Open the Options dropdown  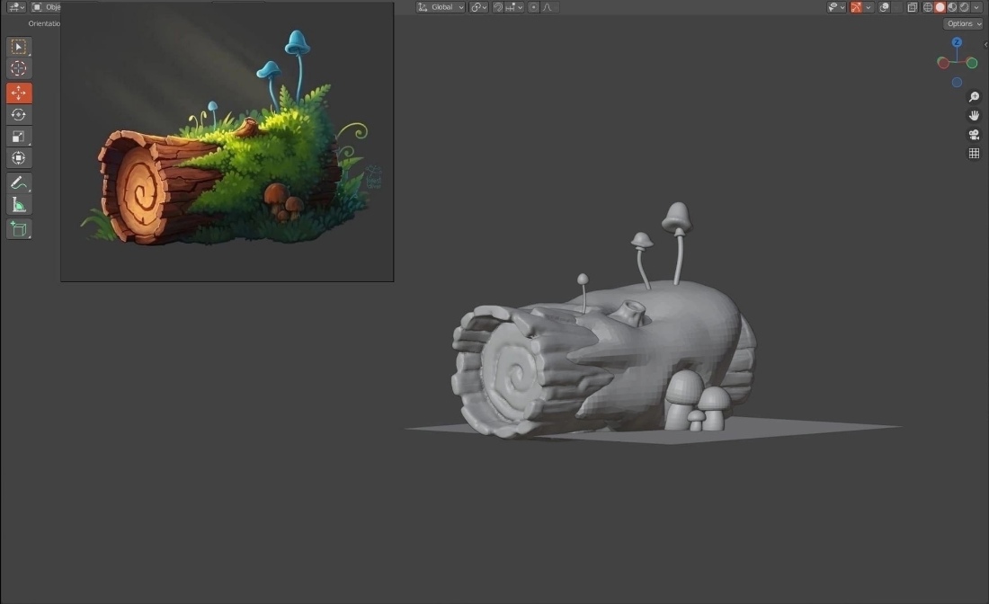pyautogui.click(x=964, y=23)
